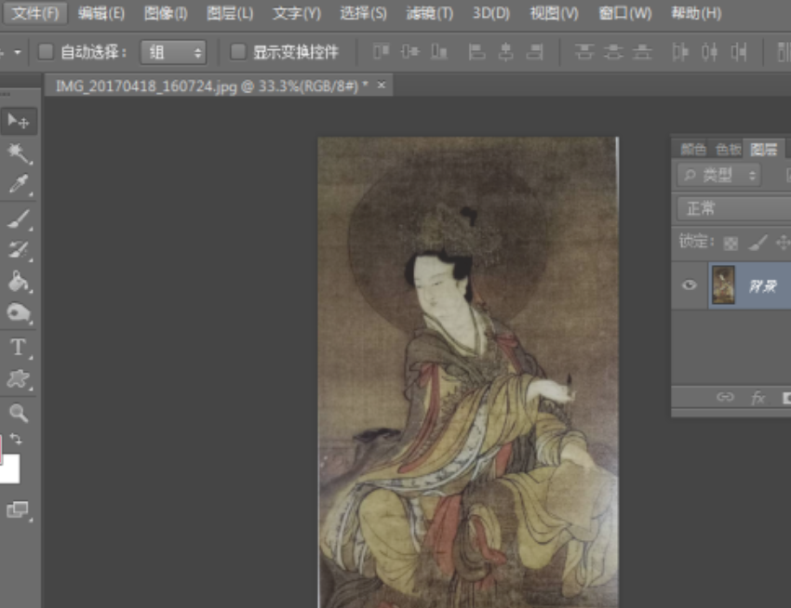Select the Magic Wand tool
This screenshot has height=608, width=791.
click(19, 152)
